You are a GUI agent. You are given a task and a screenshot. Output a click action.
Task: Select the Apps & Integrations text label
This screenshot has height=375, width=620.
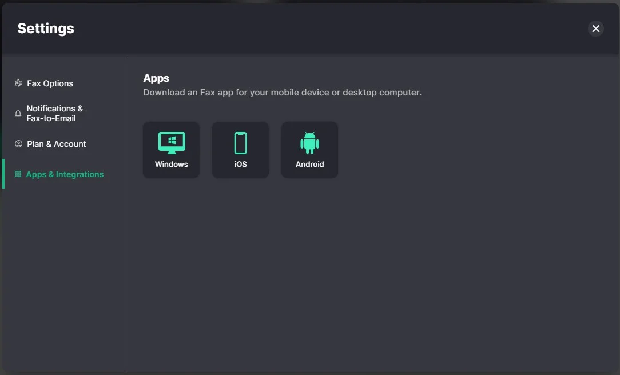(65, 174)
